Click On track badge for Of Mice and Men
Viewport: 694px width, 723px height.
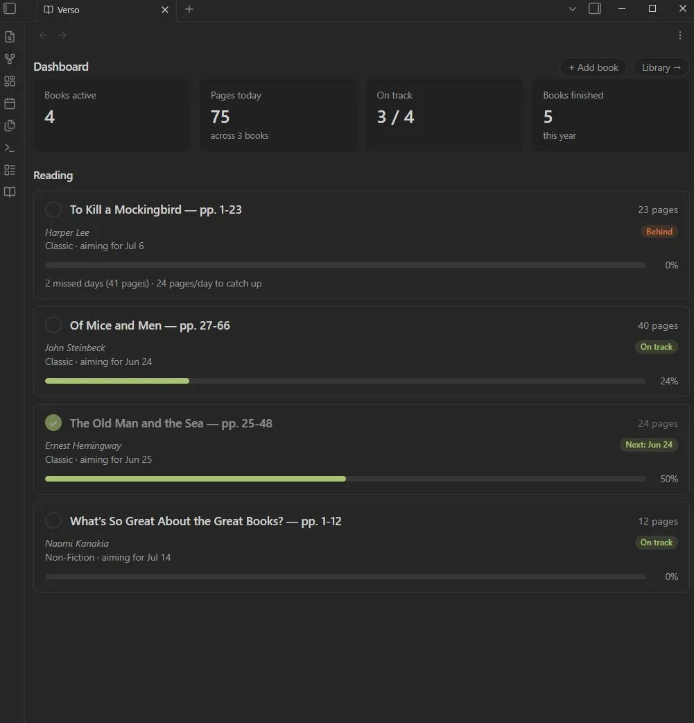pyautogui.click(x=656, y=347)
